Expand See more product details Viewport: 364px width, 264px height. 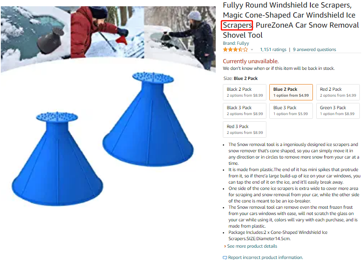[x=252, y=246]
